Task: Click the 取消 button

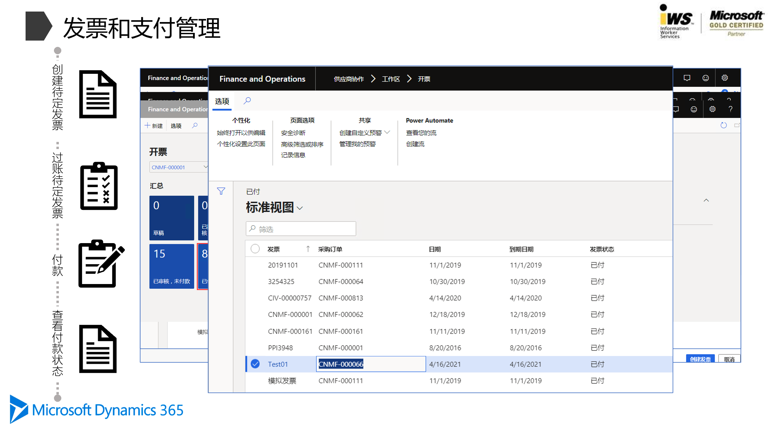Action: 729,359
